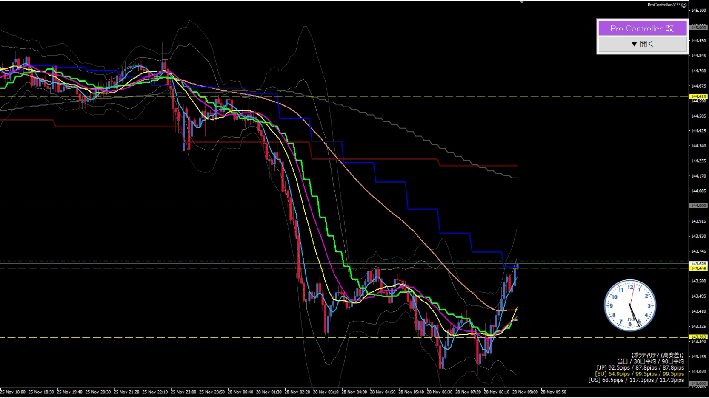Select the yellow 143.263 price label
The width and height of the screenshot is (709, 398).
(x=698, y=337)
